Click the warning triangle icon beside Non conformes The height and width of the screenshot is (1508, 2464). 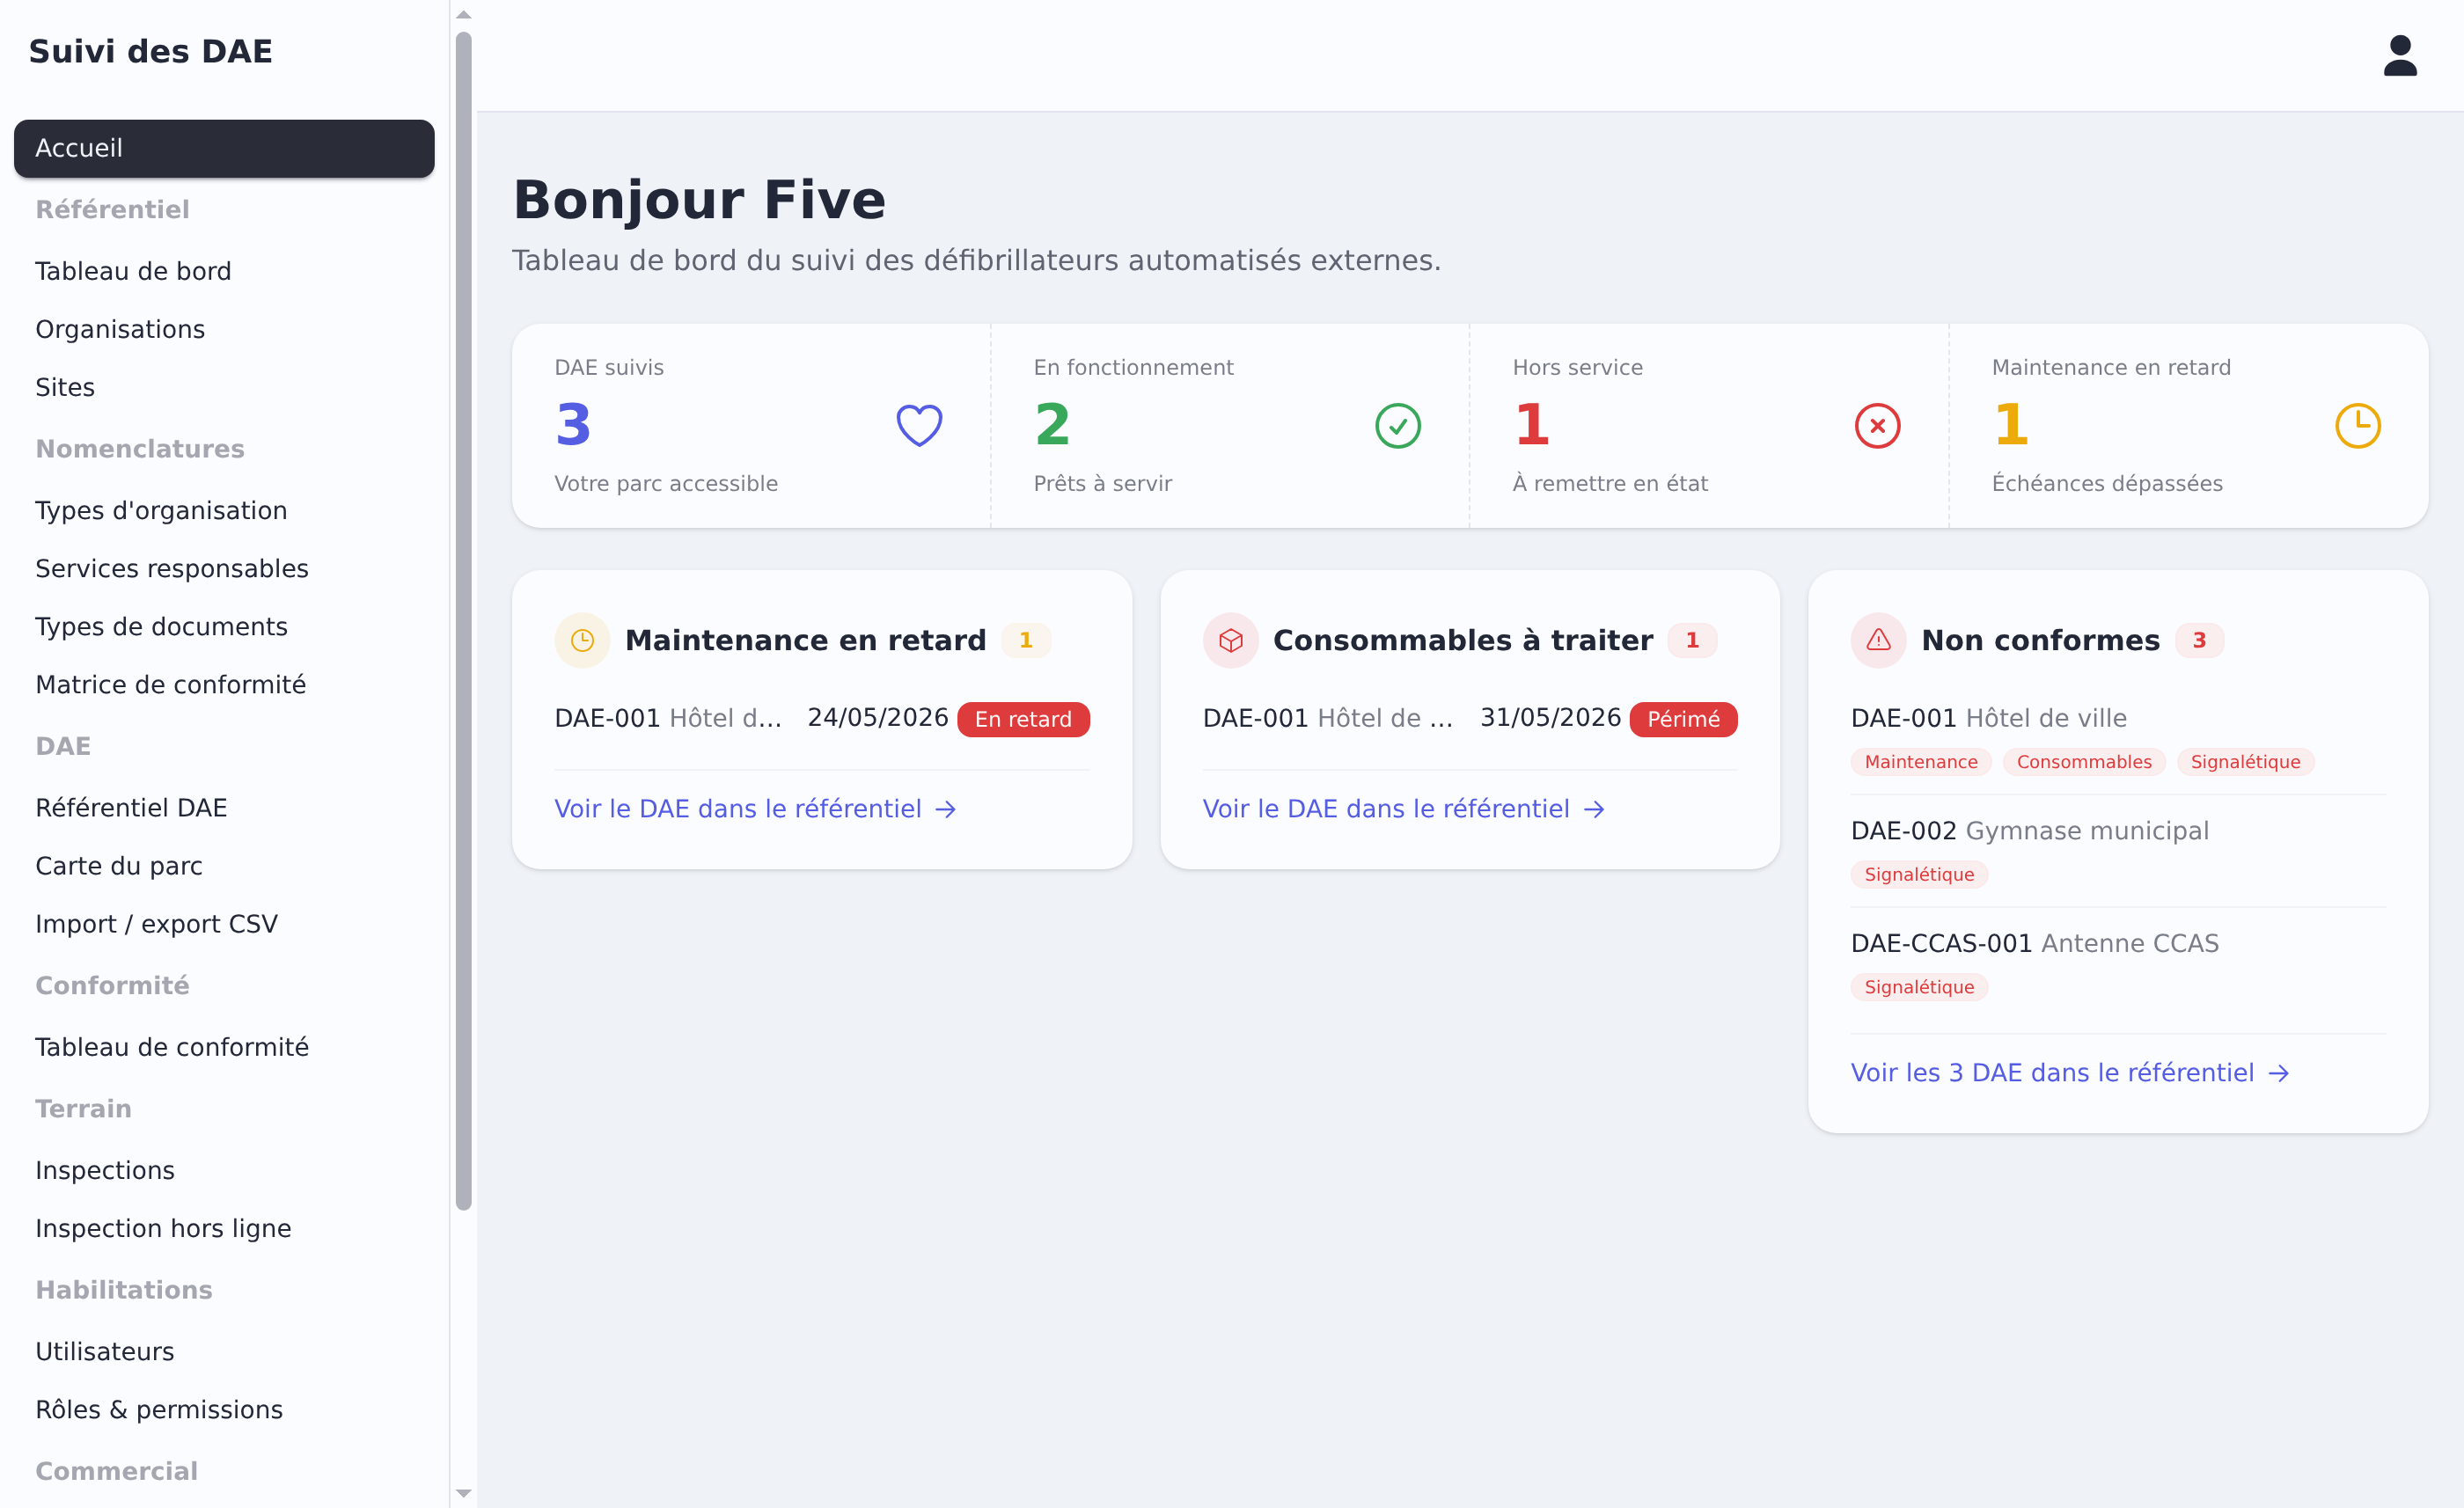[x=1878, y=640]
